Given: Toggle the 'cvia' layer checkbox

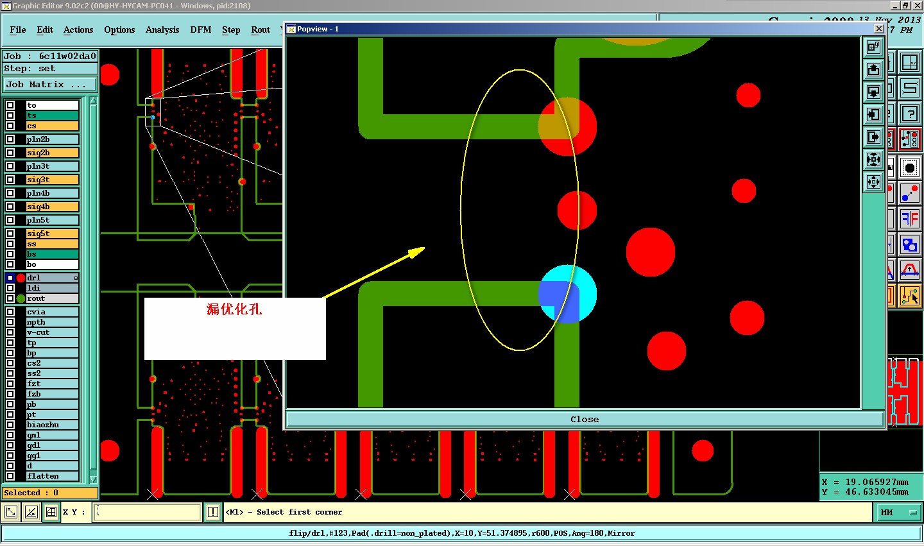Looking at the screenshot, I should pyautogui.click(x=10, y=312).
